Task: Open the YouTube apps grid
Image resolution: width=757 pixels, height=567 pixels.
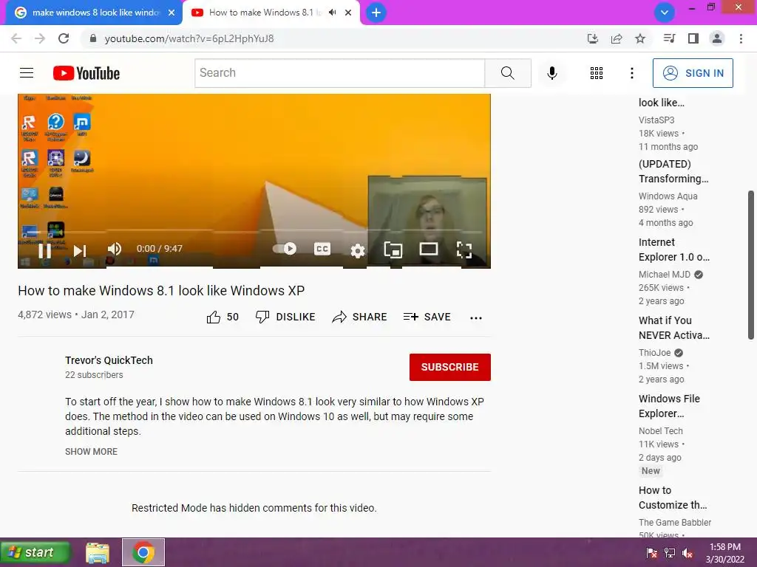Action: [x=597, y=73]
